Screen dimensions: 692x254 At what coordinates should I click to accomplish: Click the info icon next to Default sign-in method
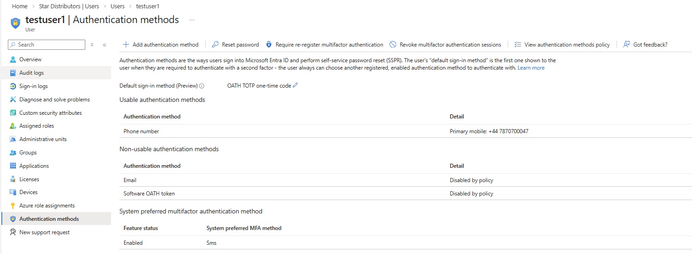202,86
